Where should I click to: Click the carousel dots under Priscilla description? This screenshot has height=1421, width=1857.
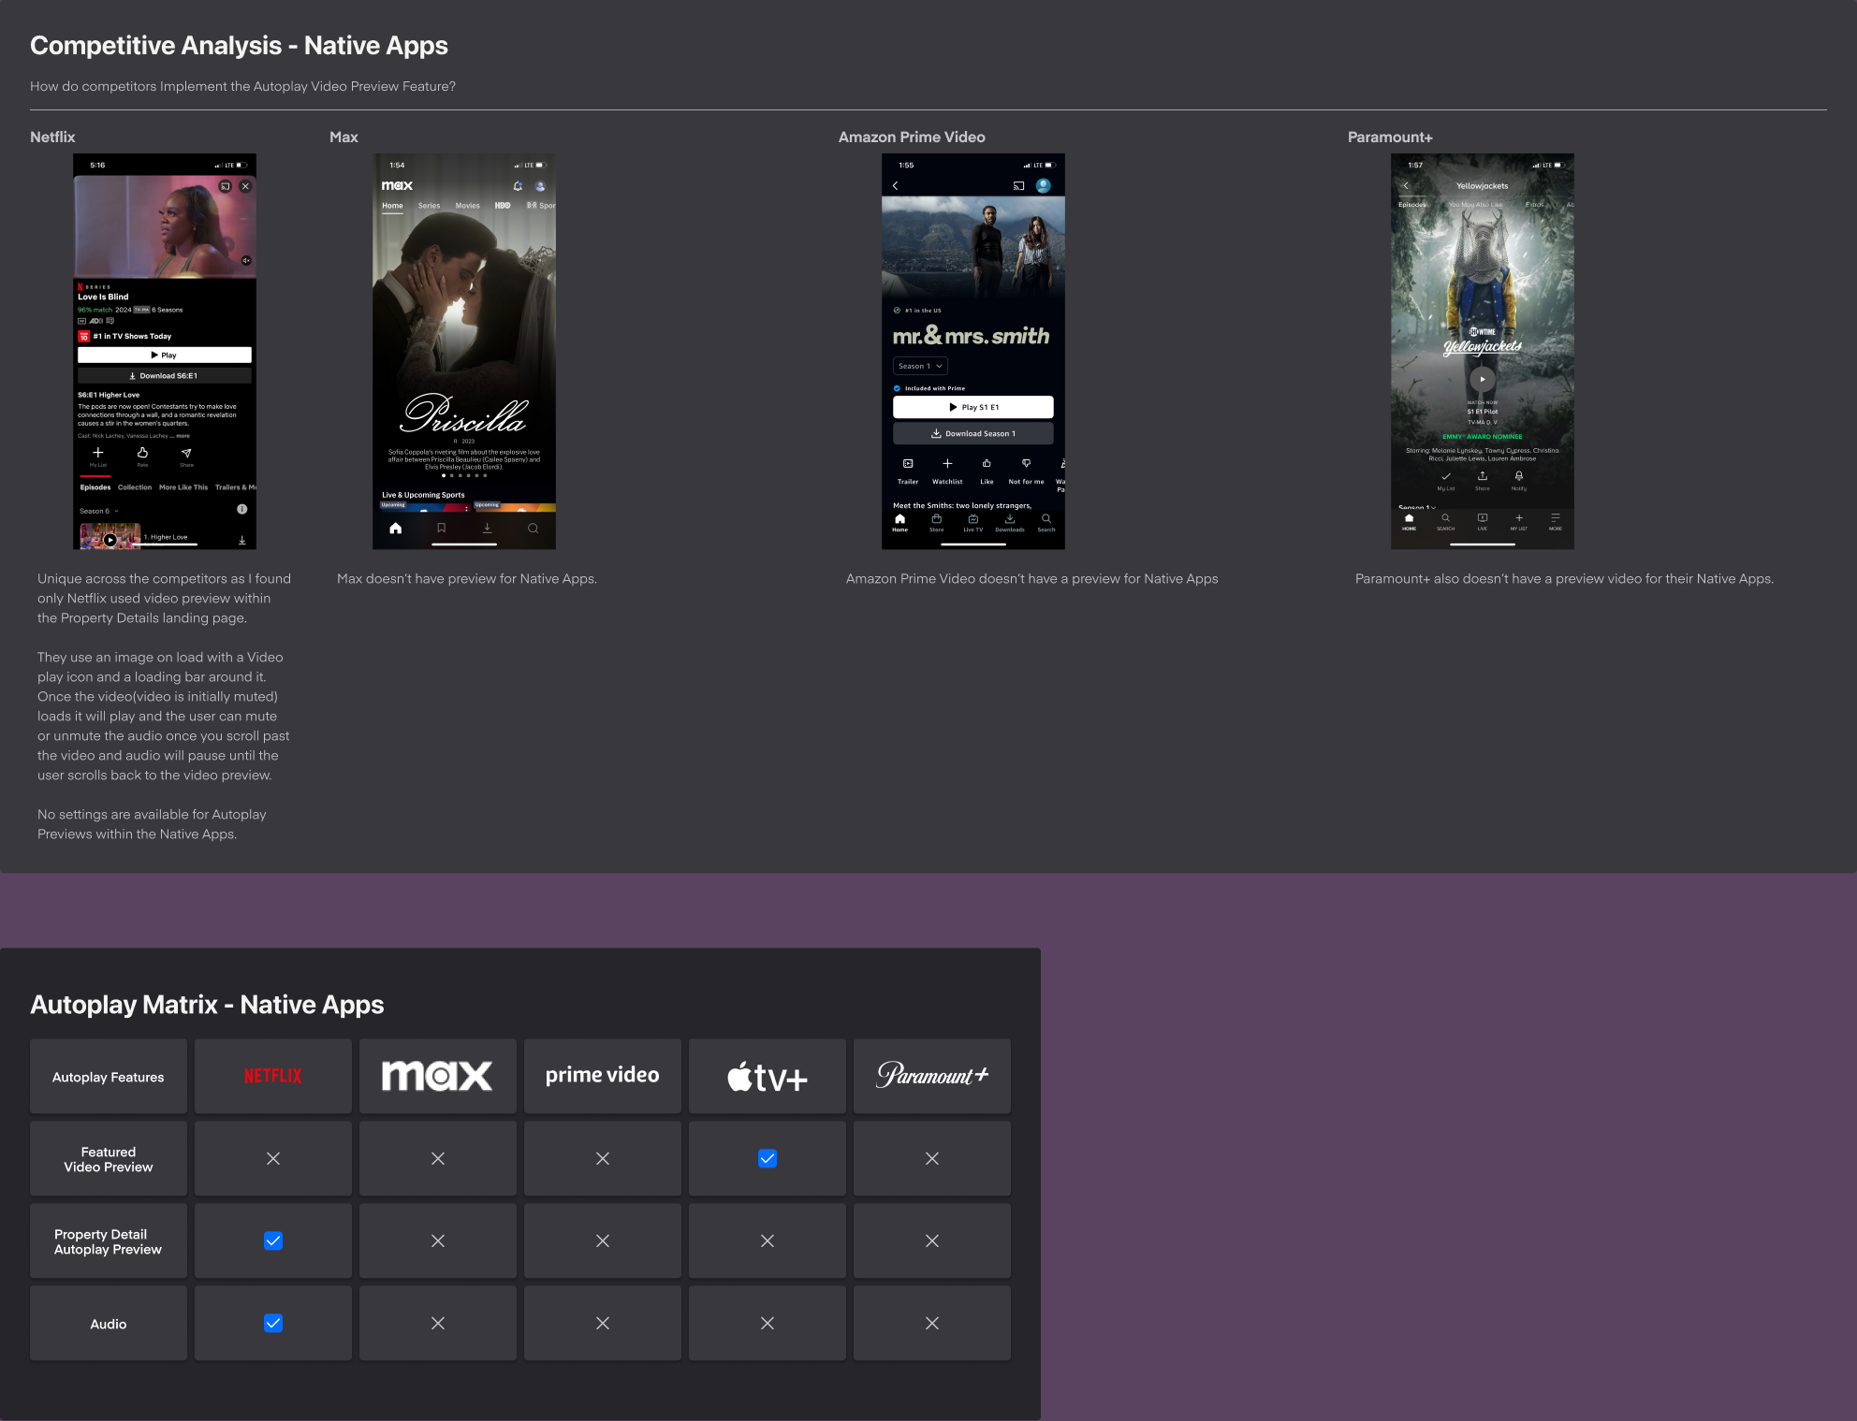point(464,475)
